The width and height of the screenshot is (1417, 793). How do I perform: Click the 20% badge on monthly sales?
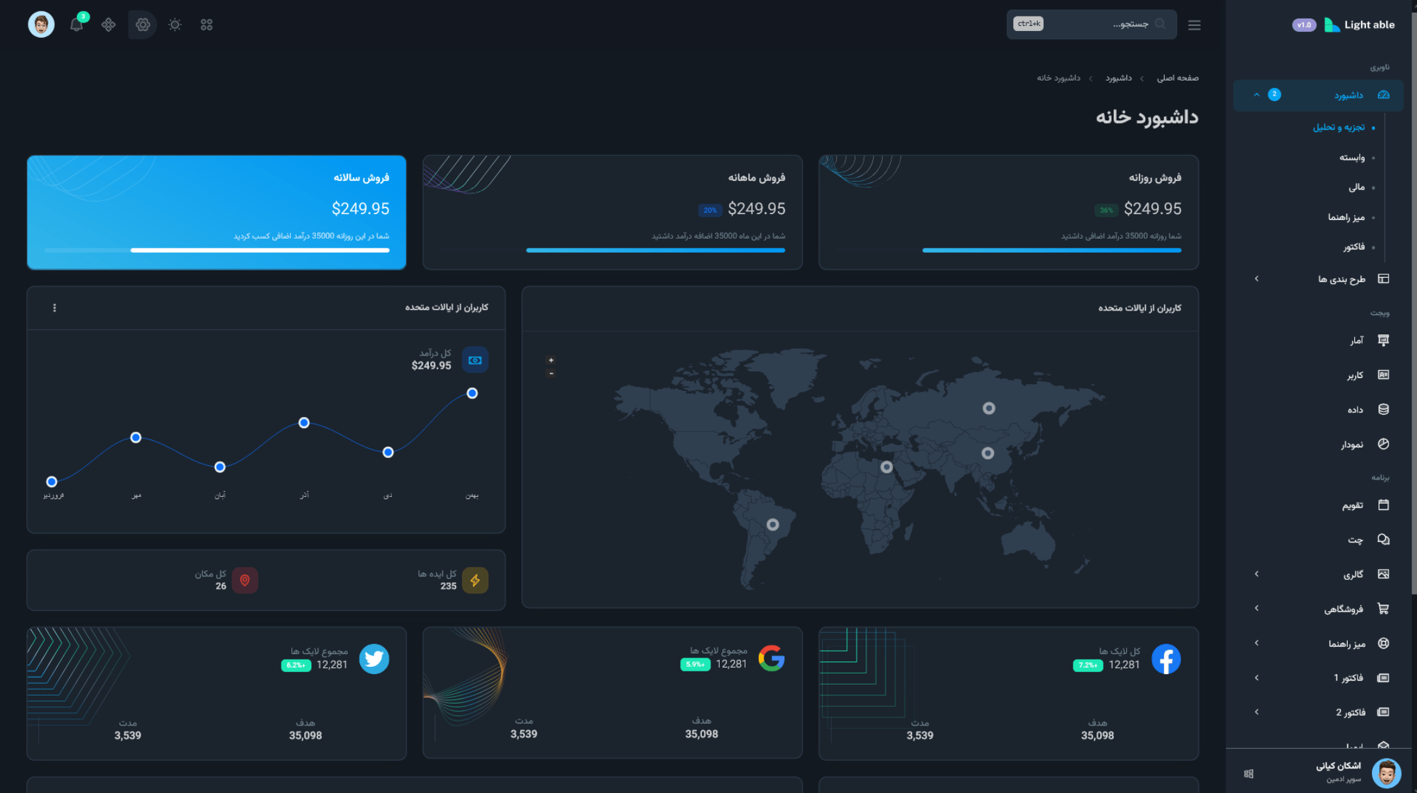(710, 210)
